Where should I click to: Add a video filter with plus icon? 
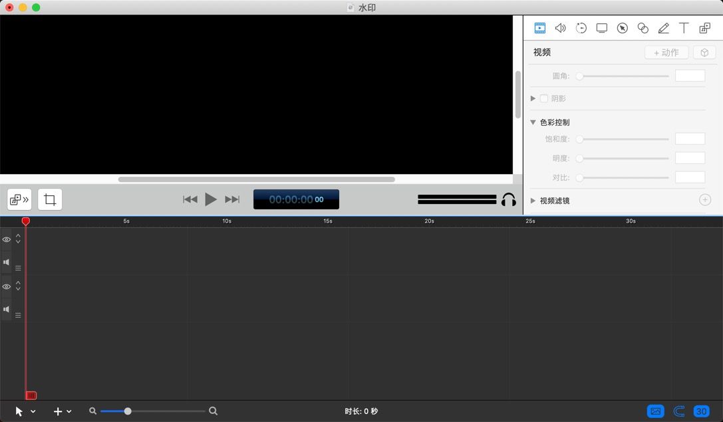click(705, 200)
